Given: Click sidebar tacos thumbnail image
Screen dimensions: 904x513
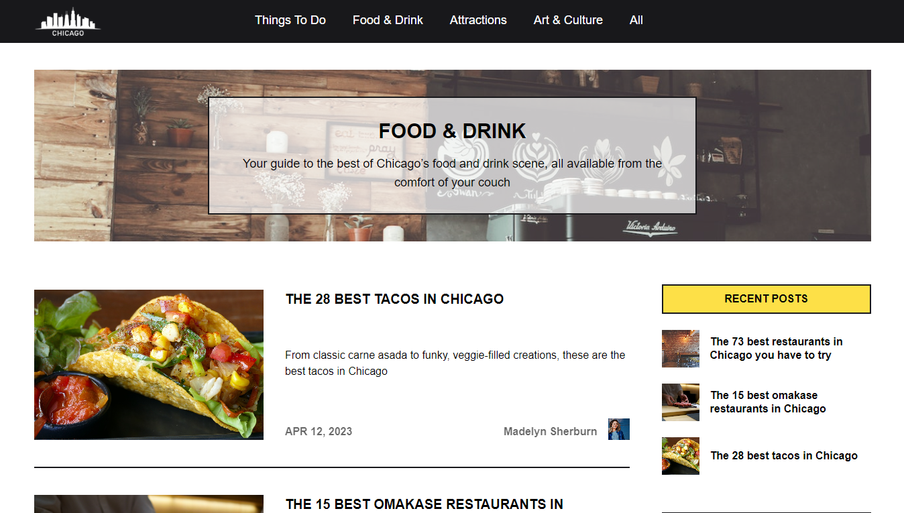Looking at the screenshot, I should click(x=681, y=456).
